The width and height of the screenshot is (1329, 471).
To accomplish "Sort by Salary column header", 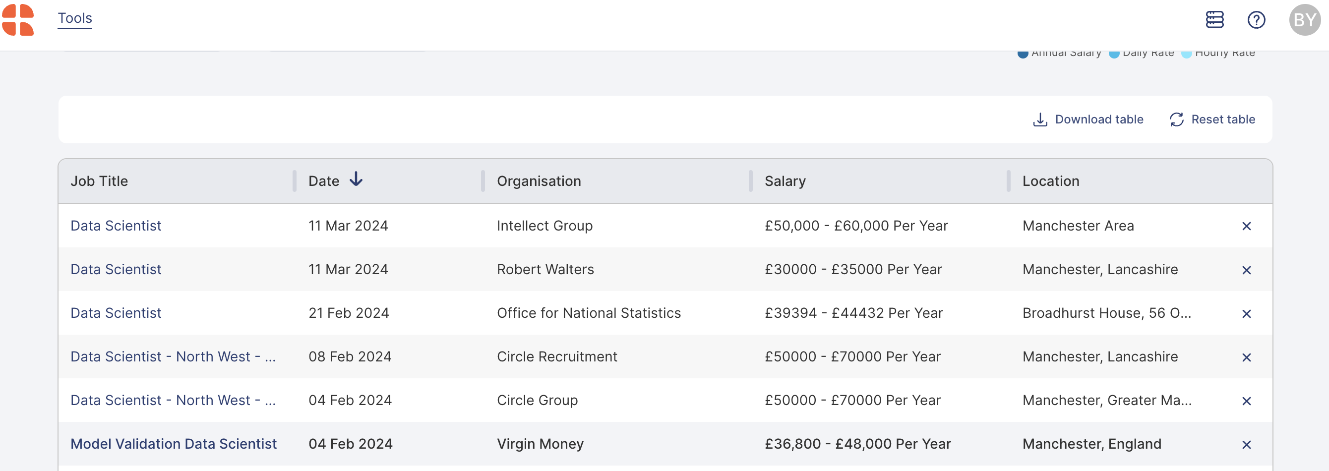I will tap(785, 181).
